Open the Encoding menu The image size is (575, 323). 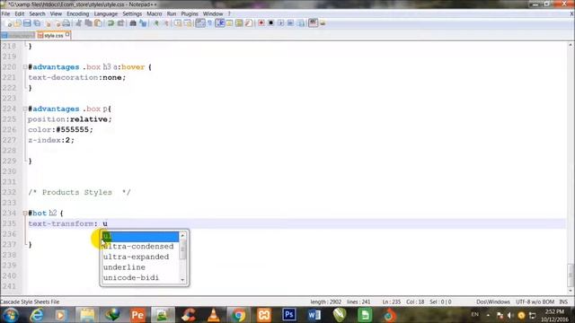[78, 14]
